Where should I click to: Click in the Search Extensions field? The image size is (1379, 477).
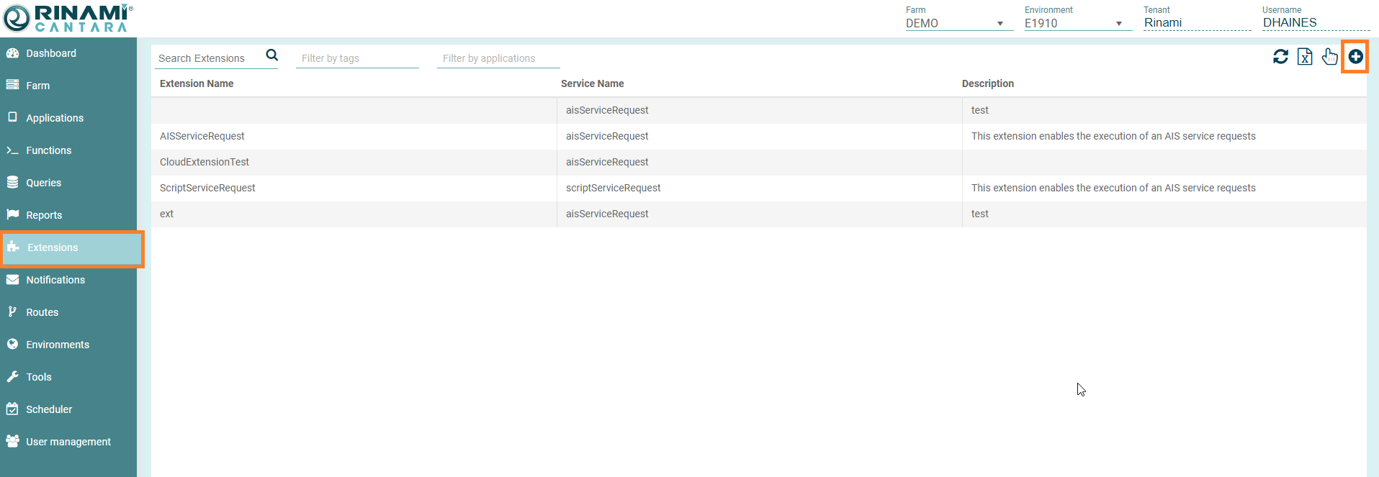pos(209,58)
